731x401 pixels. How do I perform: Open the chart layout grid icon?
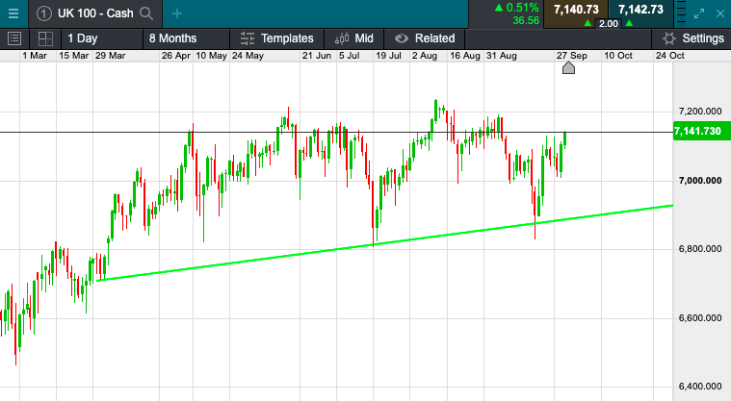point(45,38)
